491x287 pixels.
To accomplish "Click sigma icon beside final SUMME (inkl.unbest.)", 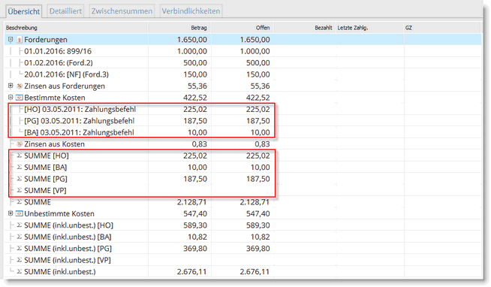I will (x=20, y=271).
